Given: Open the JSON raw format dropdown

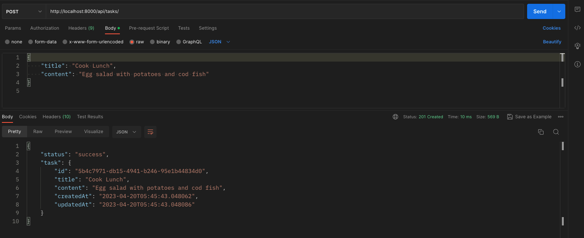Looking at the screenshot, I should pyautogui.click(x=219, y=42).
